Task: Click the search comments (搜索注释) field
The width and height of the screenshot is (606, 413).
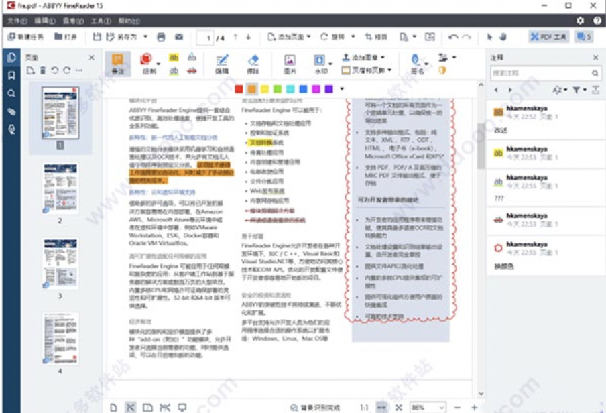Action: click(x=545, y=73)
